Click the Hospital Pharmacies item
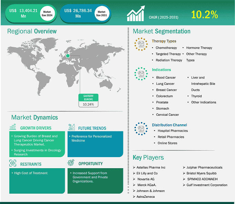The image size is (235, 204). (x=173, y=131)
